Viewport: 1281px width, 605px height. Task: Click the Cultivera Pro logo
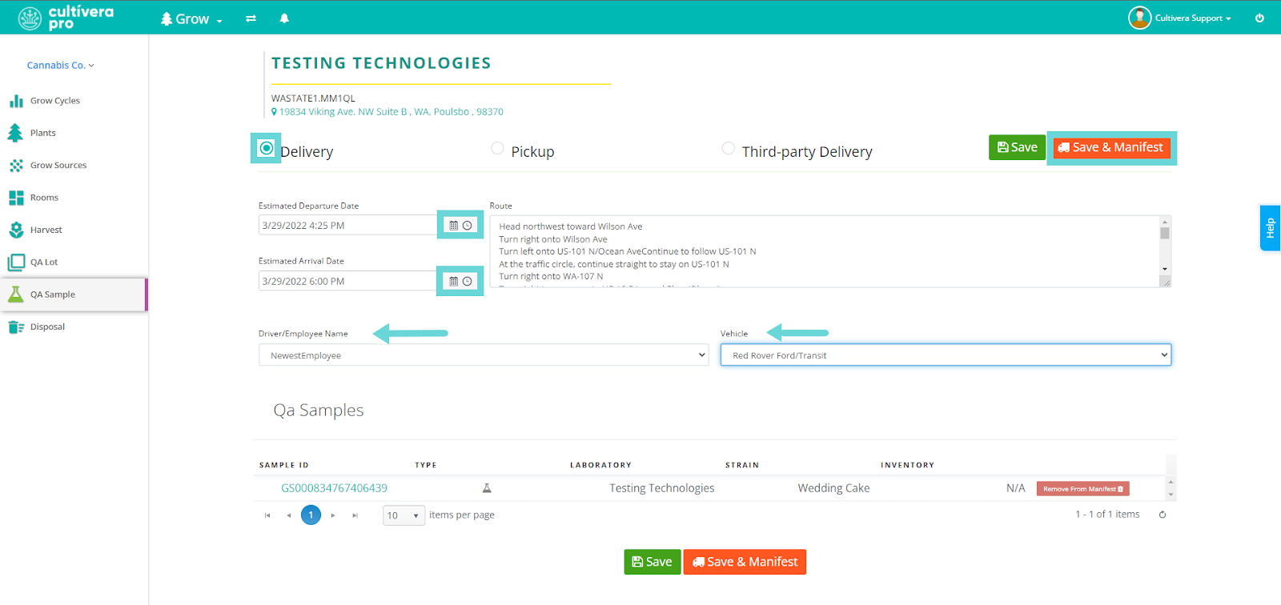66,18
